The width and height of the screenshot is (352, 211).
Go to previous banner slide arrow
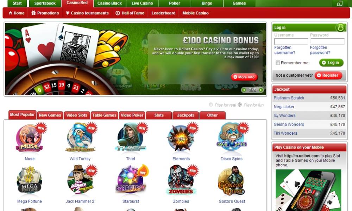click(x=244, y=90)
